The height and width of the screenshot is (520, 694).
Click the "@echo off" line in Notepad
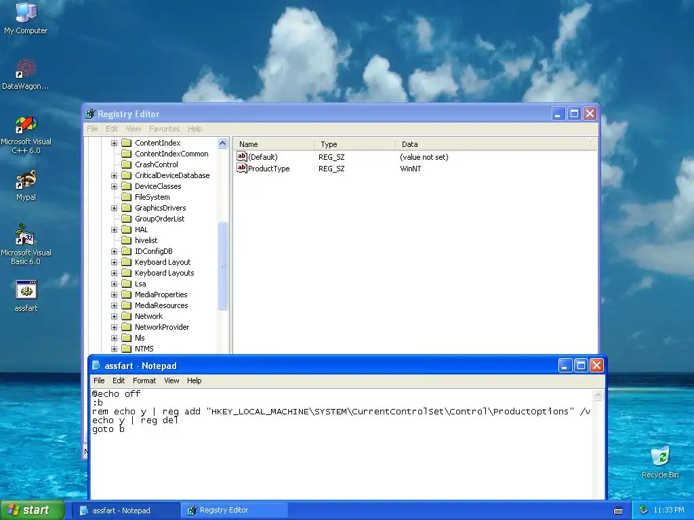[x=116, y=393]
